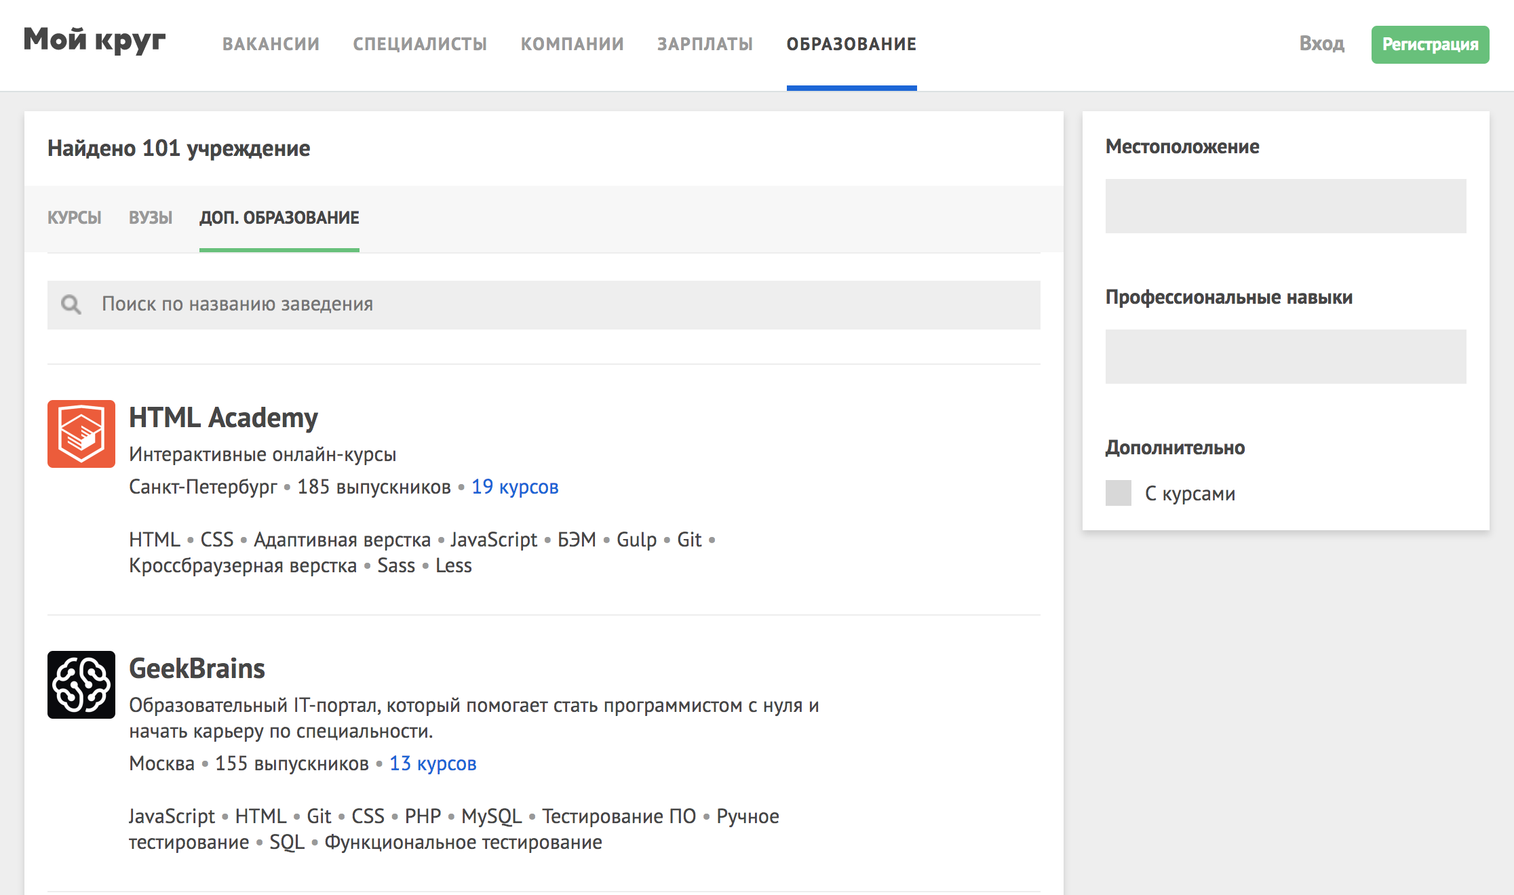Screen dimensions: 1514x895
Task: Switch to the Курсы tab
Action: click(x=74, y=218)
